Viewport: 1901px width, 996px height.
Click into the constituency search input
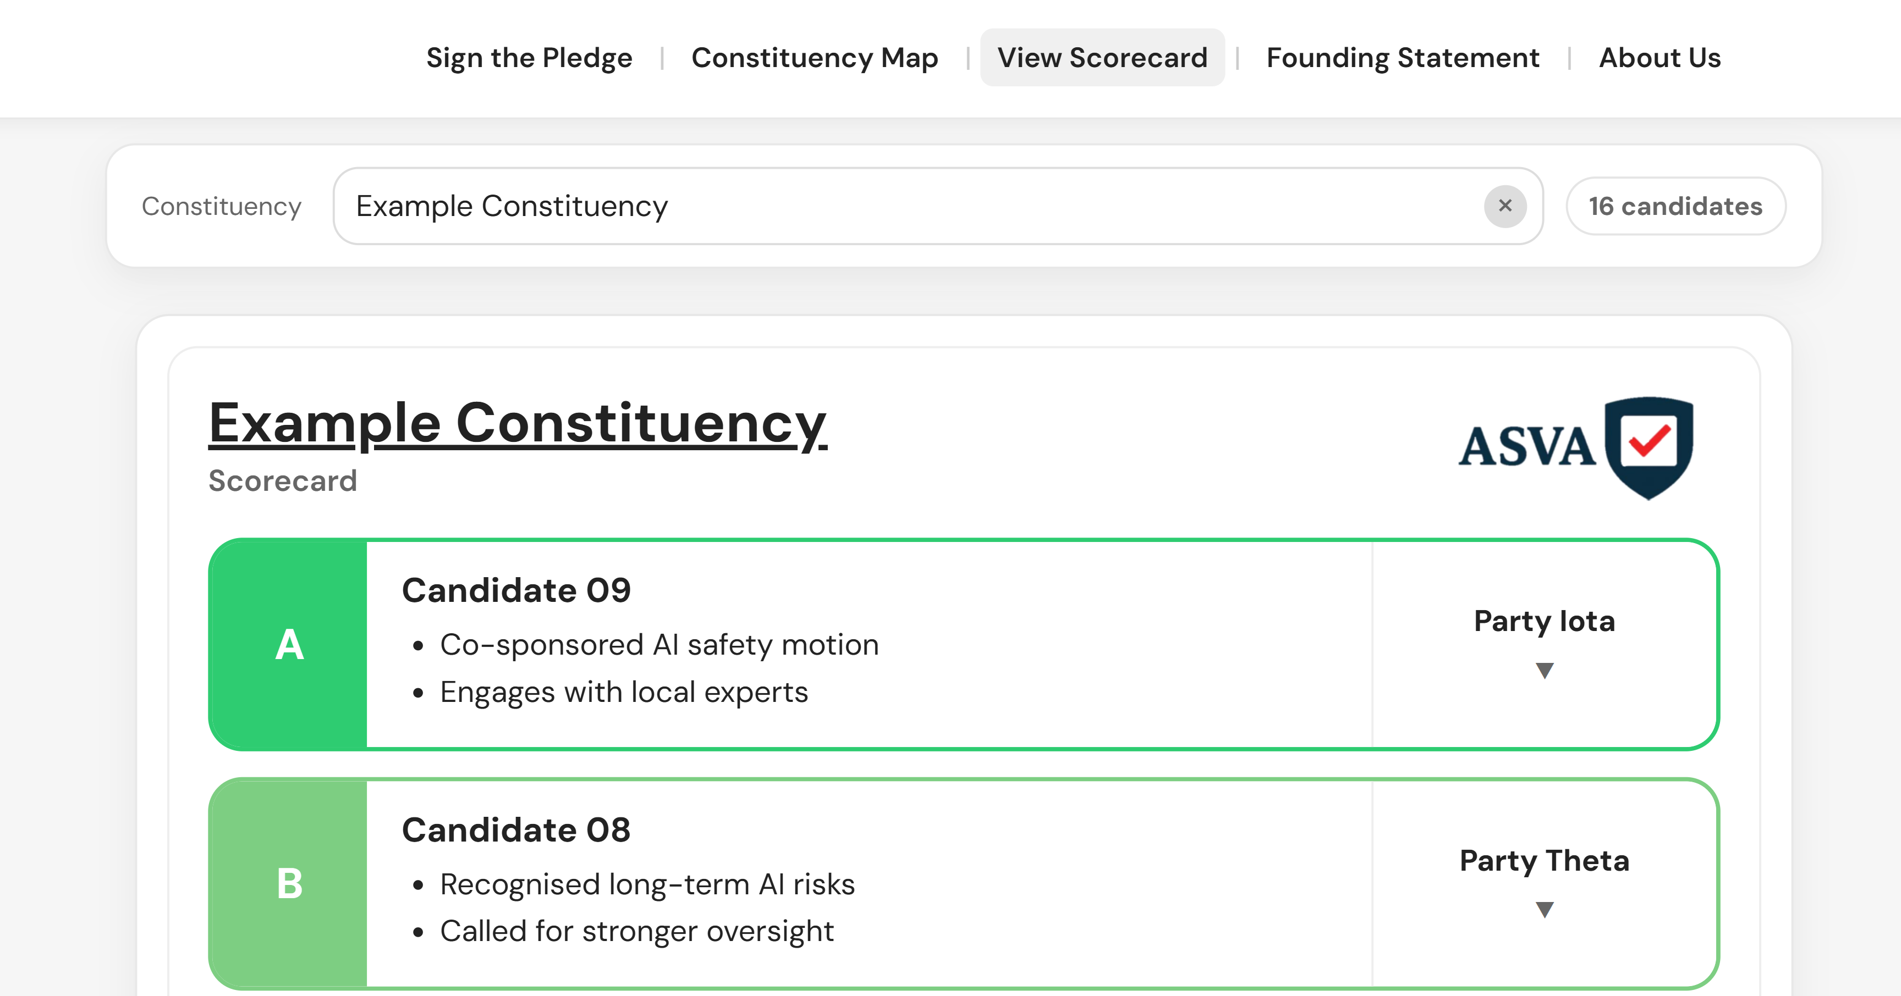click(886, 207)
